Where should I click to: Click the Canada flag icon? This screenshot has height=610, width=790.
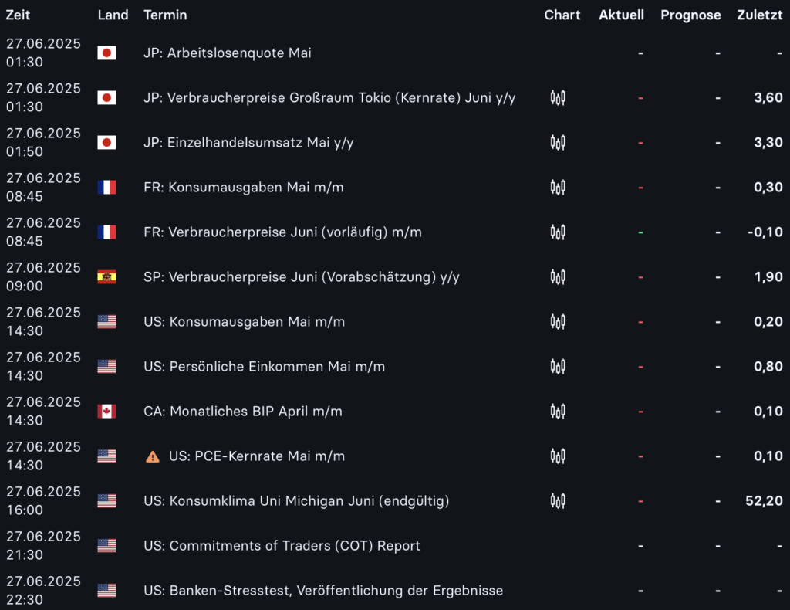click(106, 412)
